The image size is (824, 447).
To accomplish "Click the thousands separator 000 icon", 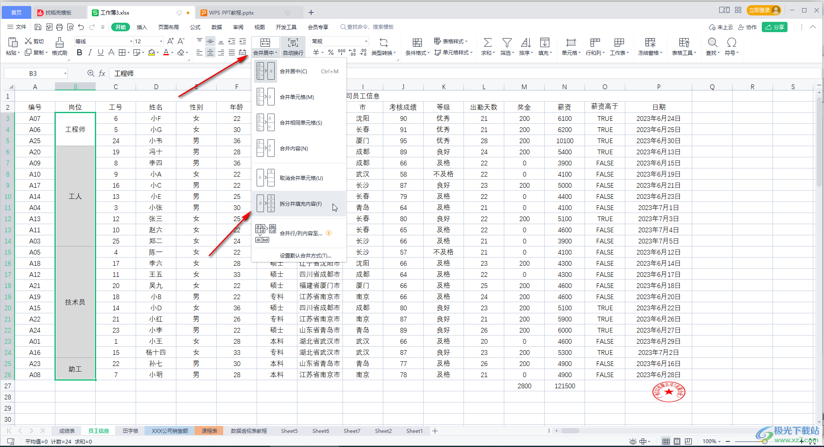I will pyautogui.click(x=342, y=52).
